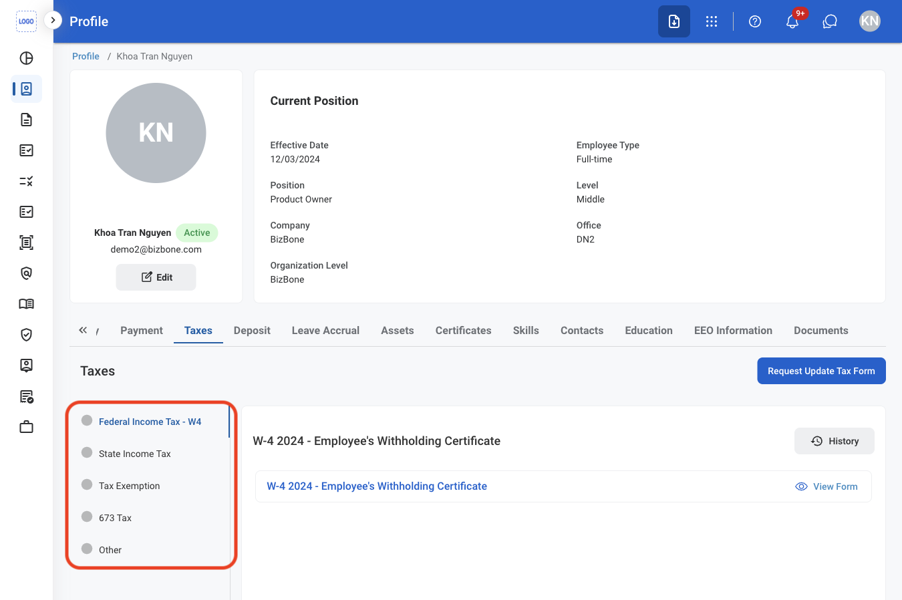Image resolution: width=902 pixels, height=600 pixels.
Task: Open the plain document page sidebar icon
Action: 26,120
